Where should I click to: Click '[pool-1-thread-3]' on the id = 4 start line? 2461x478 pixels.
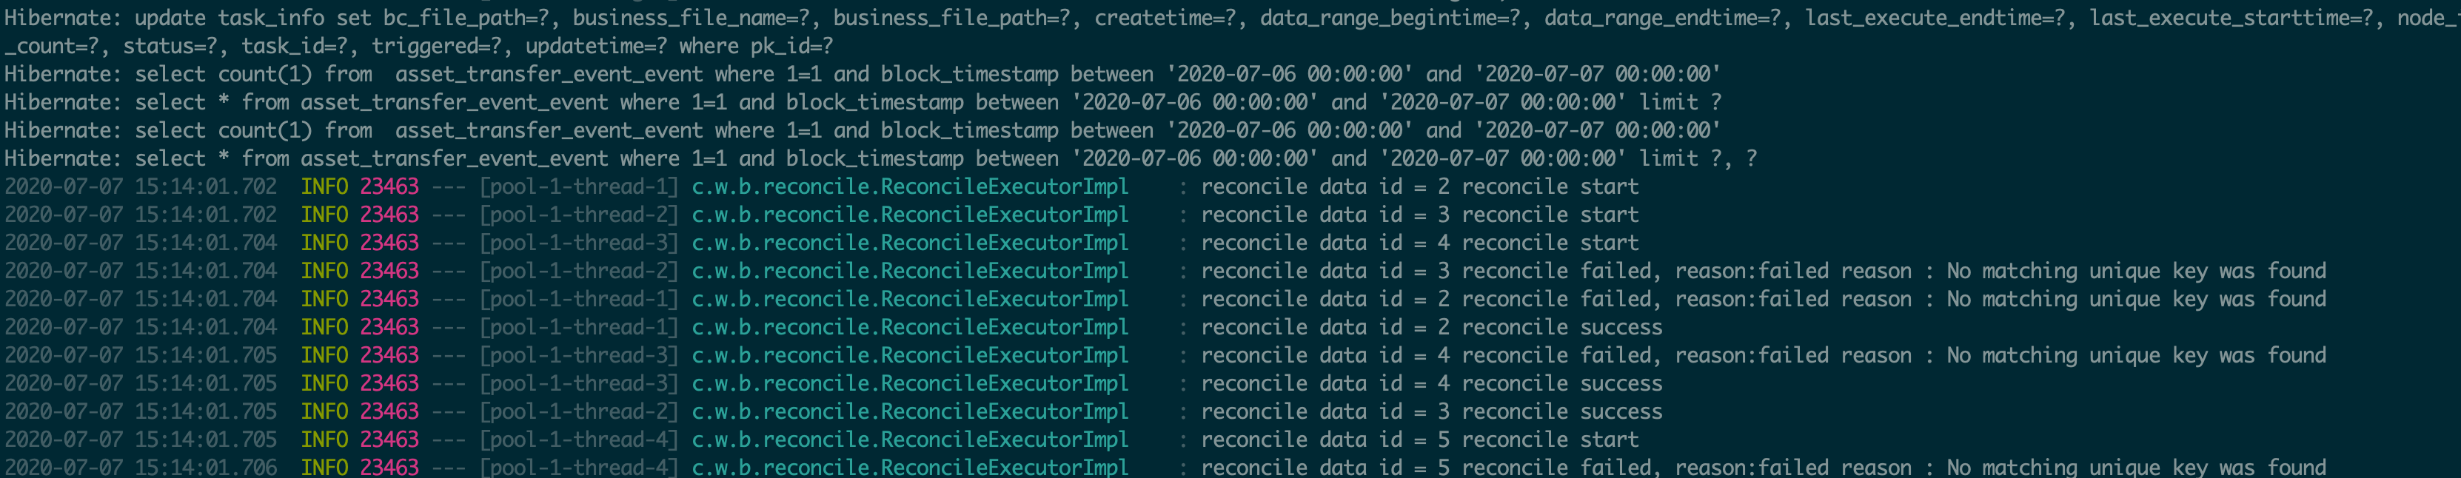coord(578,243)
